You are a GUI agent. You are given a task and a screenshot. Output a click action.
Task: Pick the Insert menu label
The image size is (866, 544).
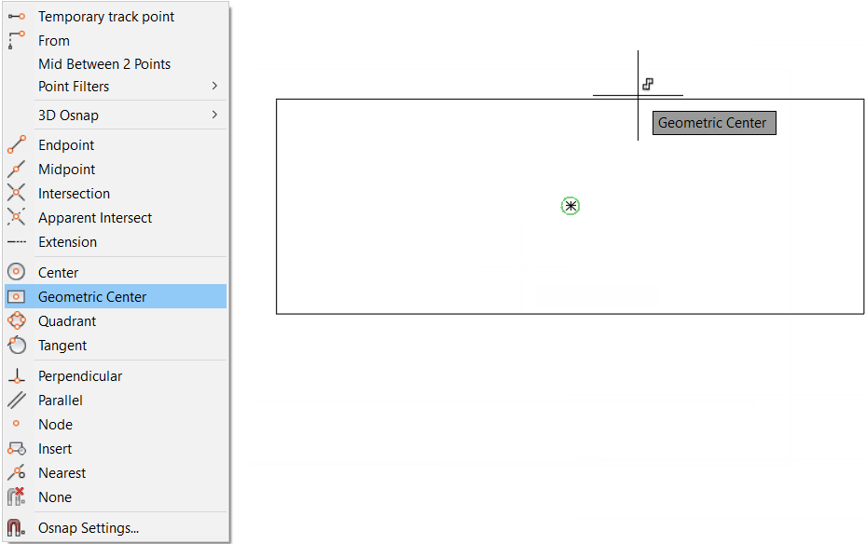(55, 449)
